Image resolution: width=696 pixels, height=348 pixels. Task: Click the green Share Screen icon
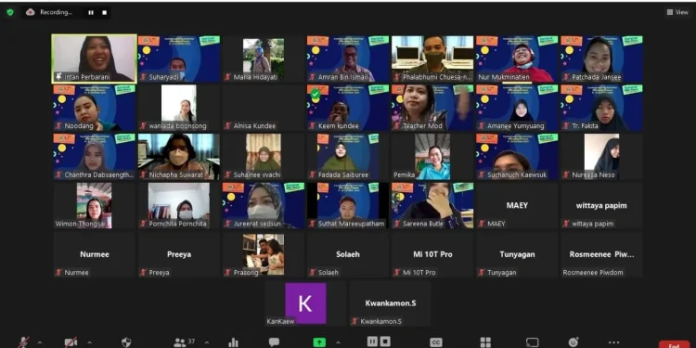point(319,342)
